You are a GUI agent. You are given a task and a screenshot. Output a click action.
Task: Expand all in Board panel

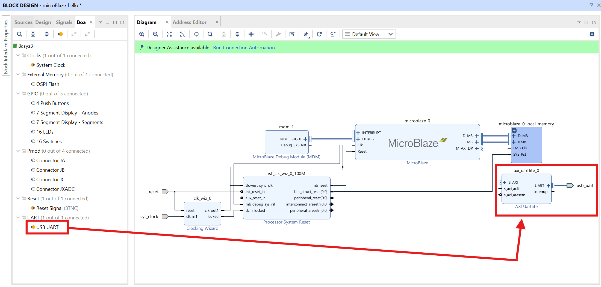(x=47, y=34)
